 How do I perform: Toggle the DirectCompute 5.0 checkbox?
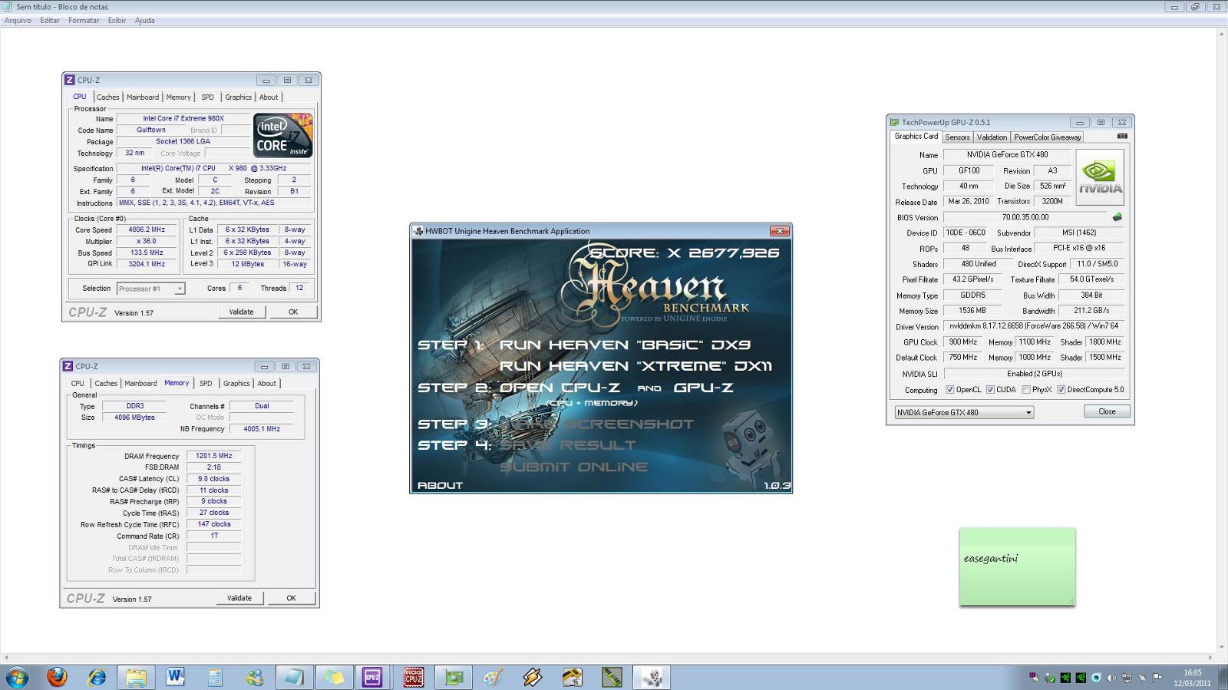click(1061, 389)
